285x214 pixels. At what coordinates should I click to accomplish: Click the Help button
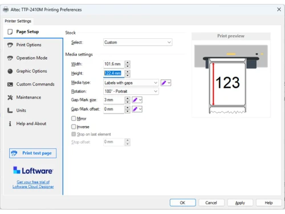(269, 203)
